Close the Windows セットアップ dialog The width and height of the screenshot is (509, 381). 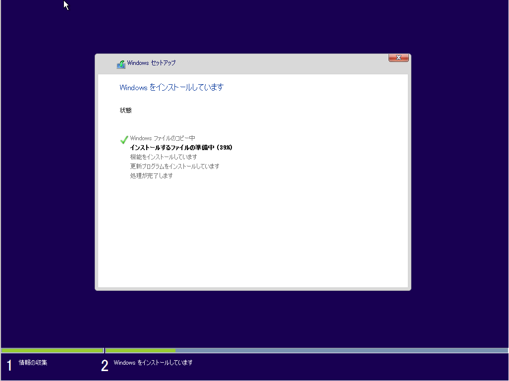coord(398,58)
